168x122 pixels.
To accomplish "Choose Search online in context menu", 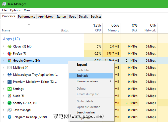I will 91,112.
